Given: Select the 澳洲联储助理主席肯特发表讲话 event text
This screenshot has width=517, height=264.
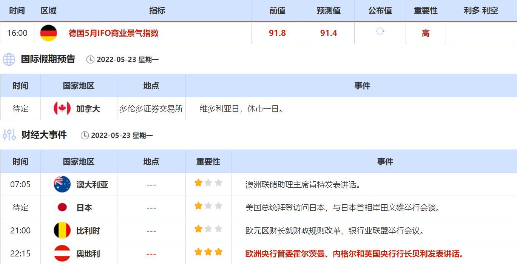Looking at the screenshot, I should click(x=303, y=185).
